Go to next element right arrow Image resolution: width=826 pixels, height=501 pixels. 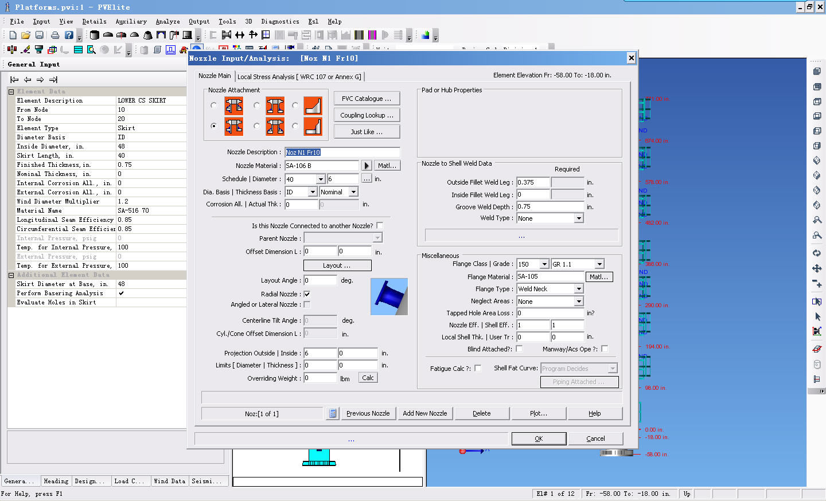40,80
